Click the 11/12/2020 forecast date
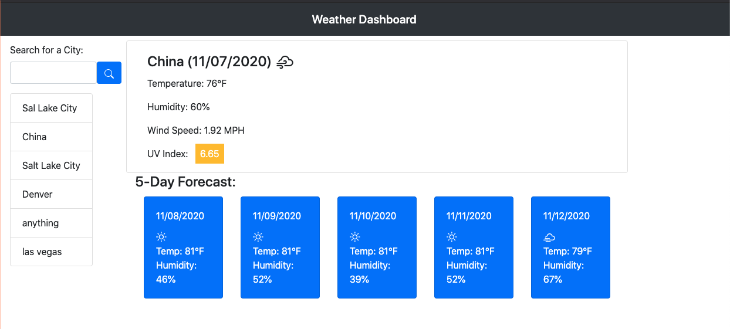This screenshot has height=329, width=730. coord(566,216)
